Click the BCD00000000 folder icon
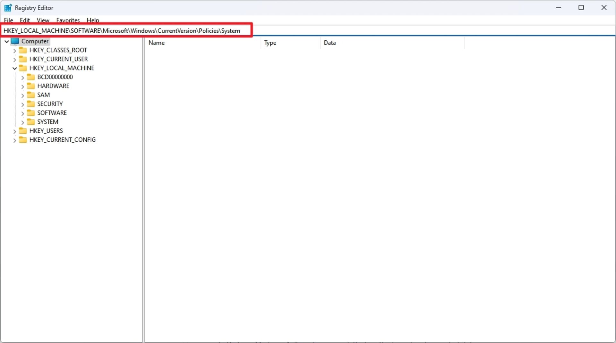616x343 pixels. tap(31, 77)
